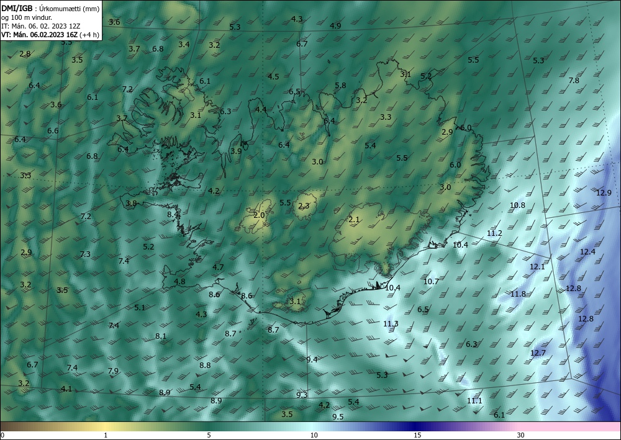Click the map value 12.9
This screenshot has height=440, width=621.
(604, 193)
